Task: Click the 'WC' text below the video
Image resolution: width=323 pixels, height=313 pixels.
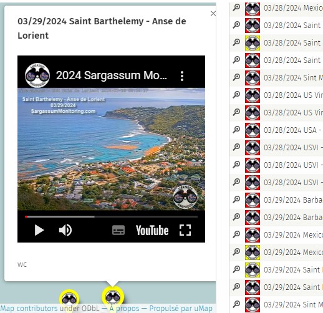Action: click(x=22, y=264)
